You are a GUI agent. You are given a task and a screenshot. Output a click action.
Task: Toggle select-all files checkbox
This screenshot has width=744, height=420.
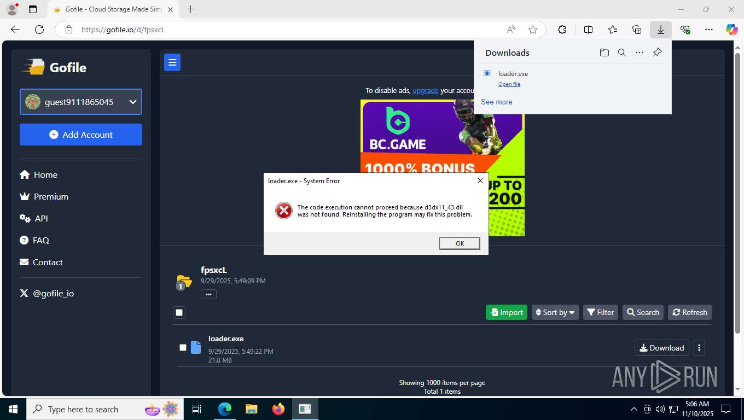pos(179,312)
